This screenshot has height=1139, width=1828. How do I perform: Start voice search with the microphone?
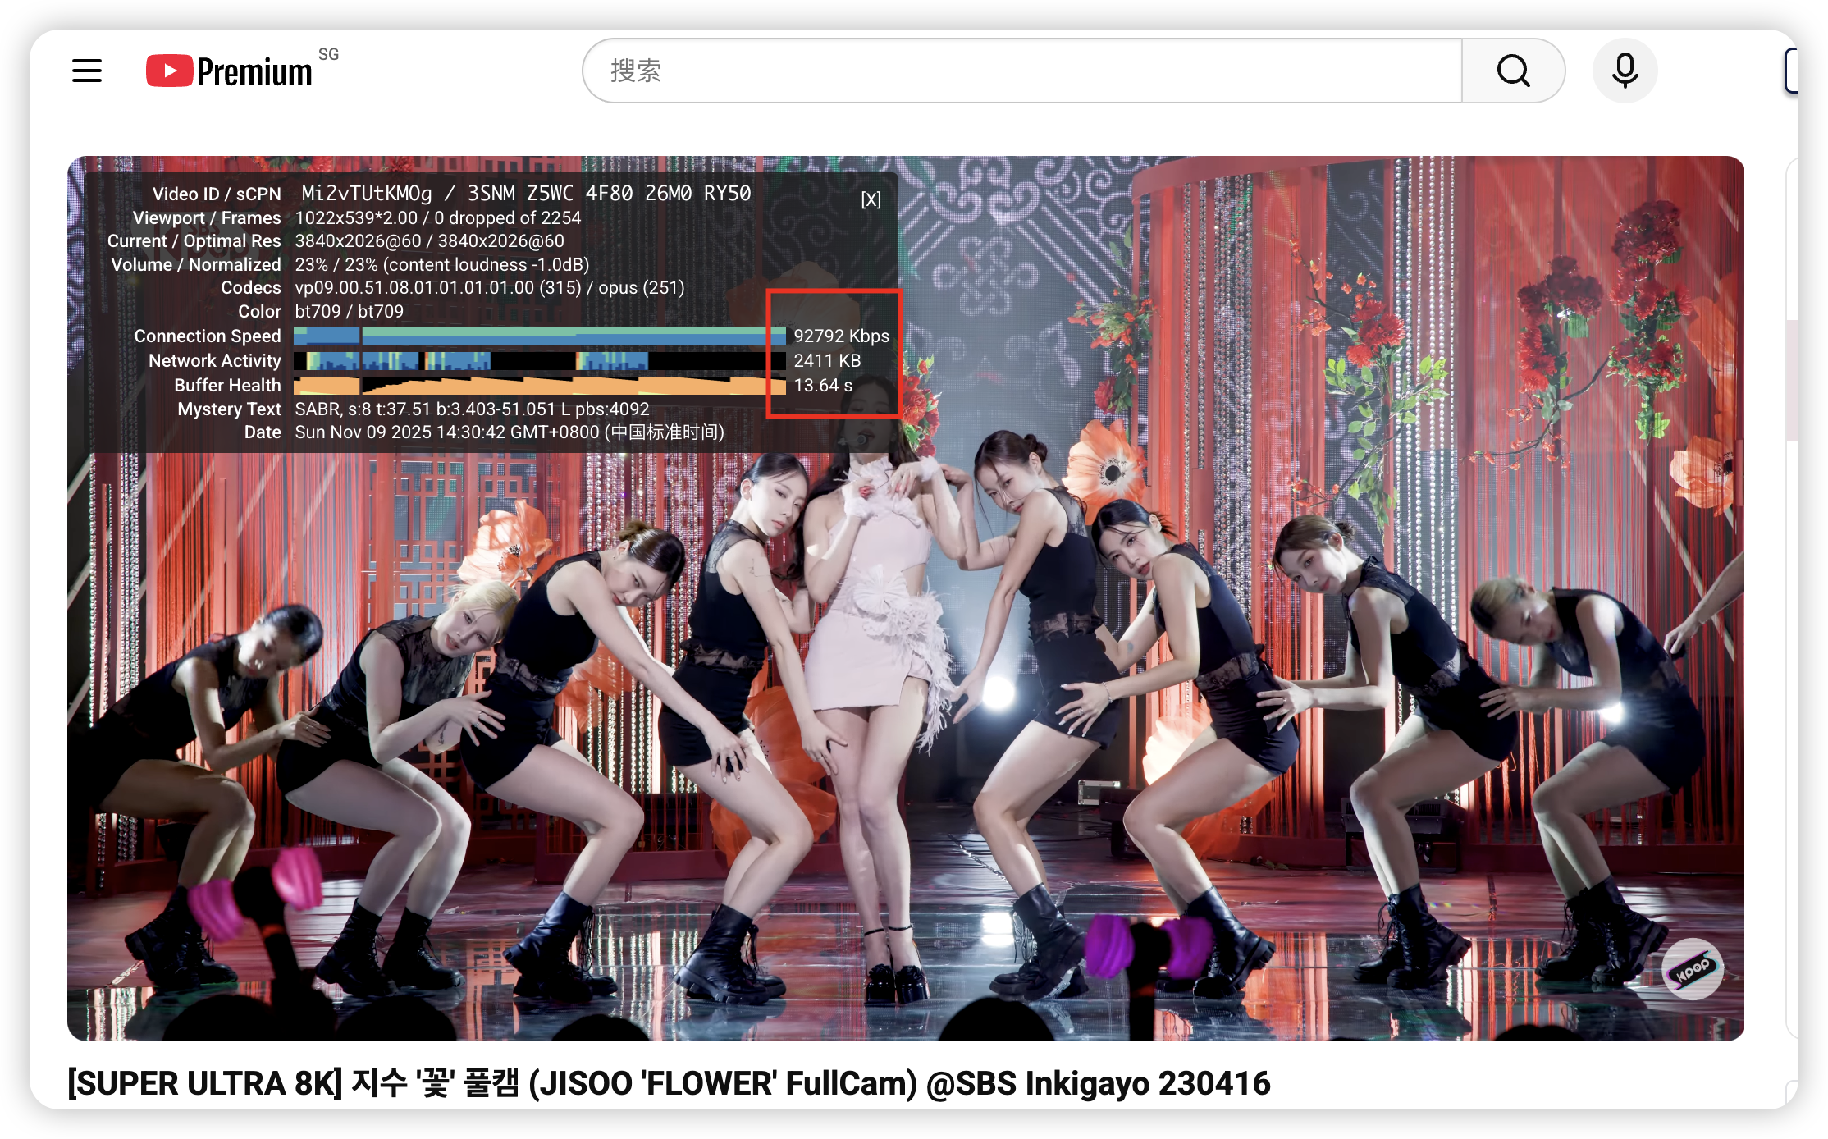(x=1625, y=71)
